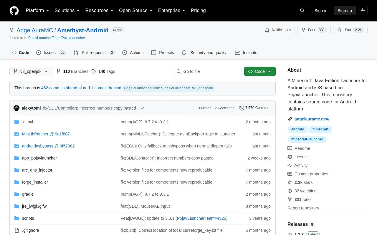
Task: Click the Notifications button
Action: tap(278, 30)
